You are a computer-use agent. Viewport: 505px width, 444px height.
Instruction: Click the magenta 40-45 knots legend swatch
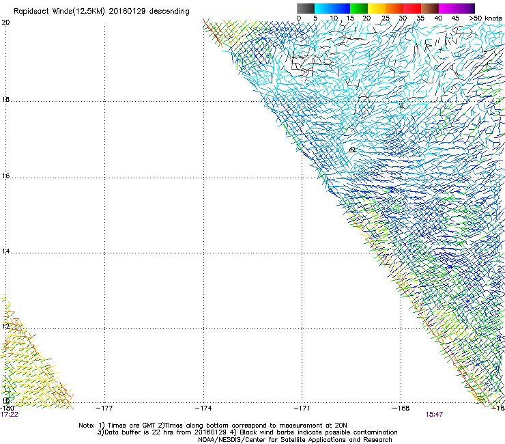(x=448, y=8)
